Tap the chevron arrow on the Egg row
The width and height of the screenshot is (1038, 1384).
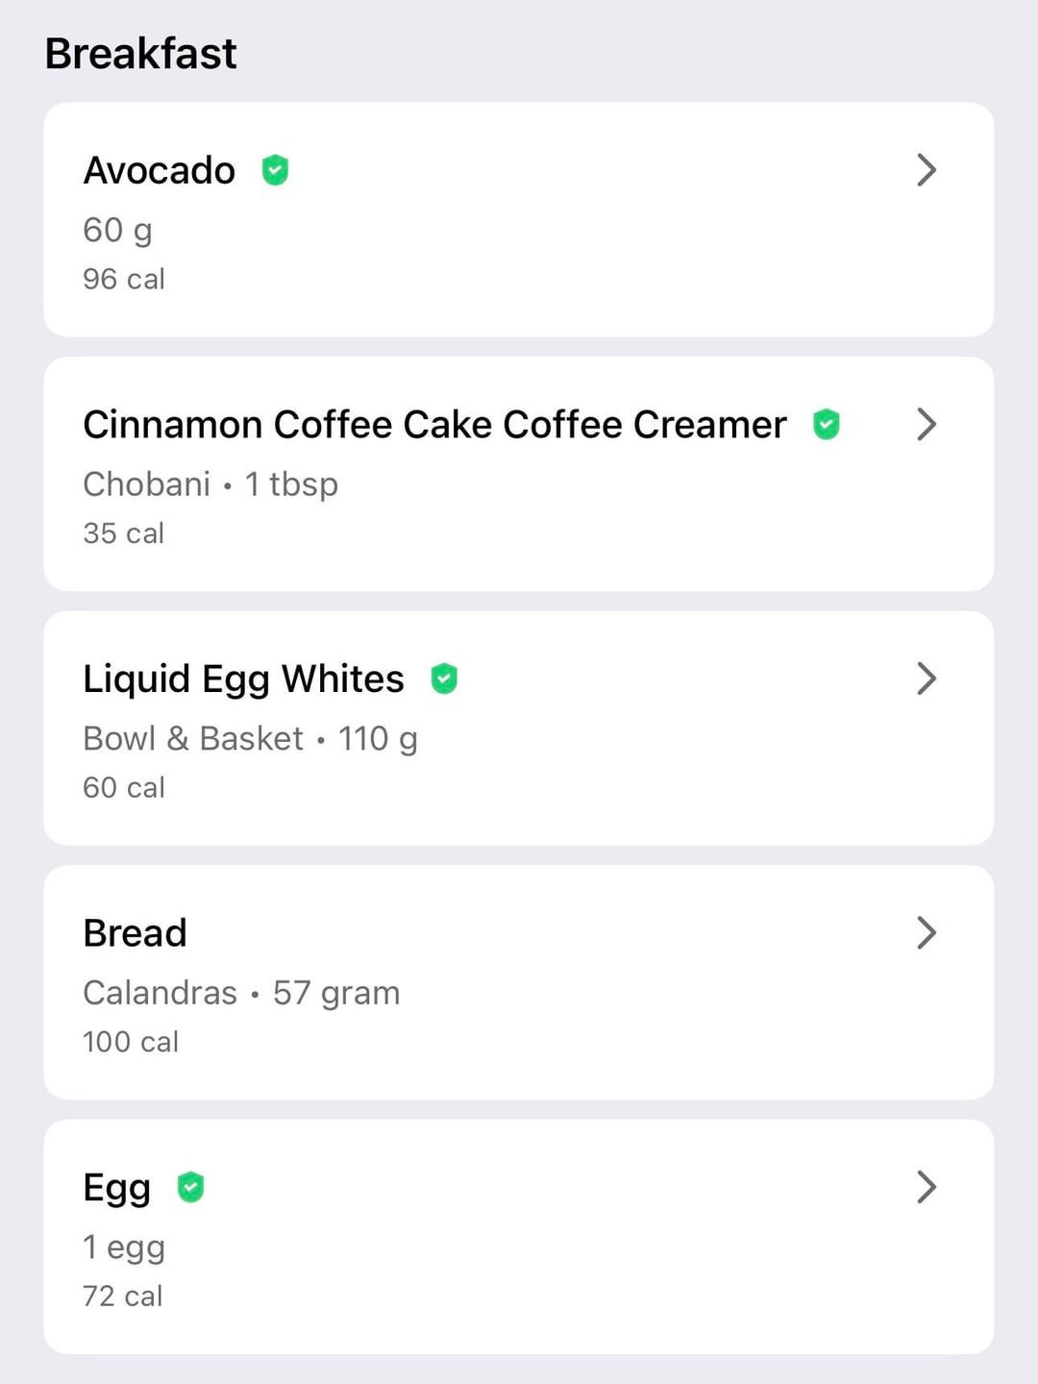[x=926, y=1187]
